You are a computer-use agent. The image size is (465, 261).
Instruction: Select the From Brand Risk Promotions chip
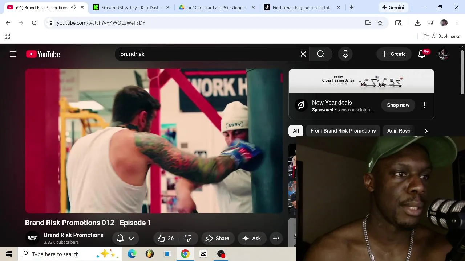[x=343, y=131]
